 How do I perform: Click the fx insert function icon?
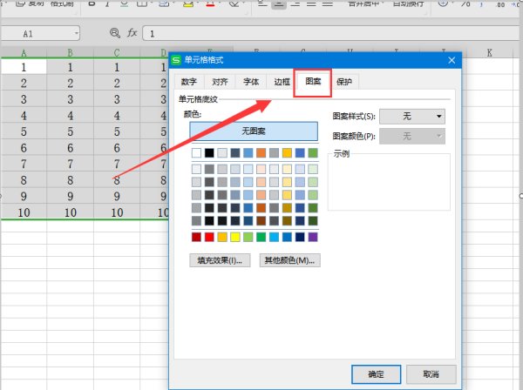[132, 33]
